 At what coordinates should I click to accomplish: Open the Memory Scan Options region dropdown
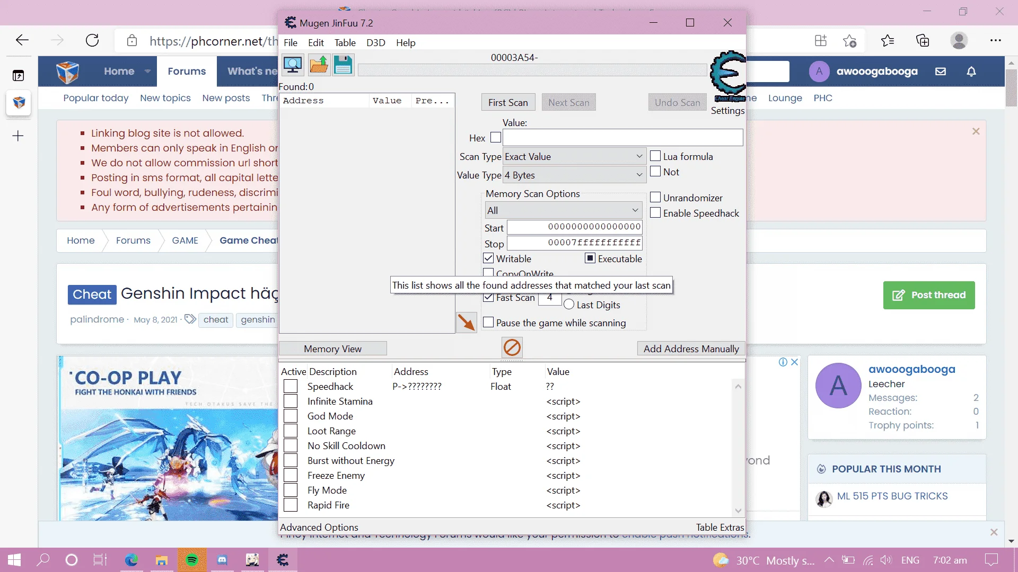[563, 211]
